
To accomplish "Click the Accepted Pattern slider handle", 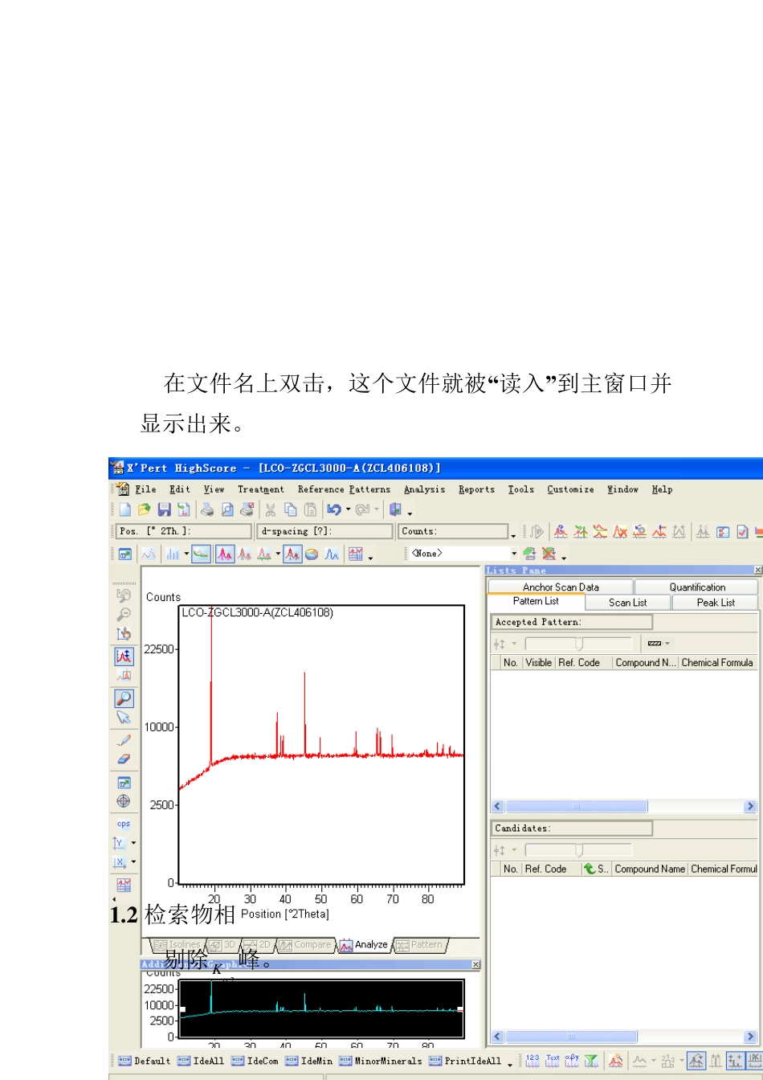I will click(x=578, y=644).
